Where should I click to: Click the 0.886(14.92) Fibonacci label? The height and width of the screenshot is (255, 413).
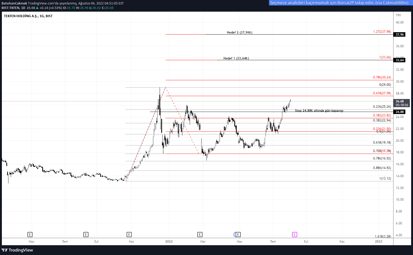[x=382, y=168]
